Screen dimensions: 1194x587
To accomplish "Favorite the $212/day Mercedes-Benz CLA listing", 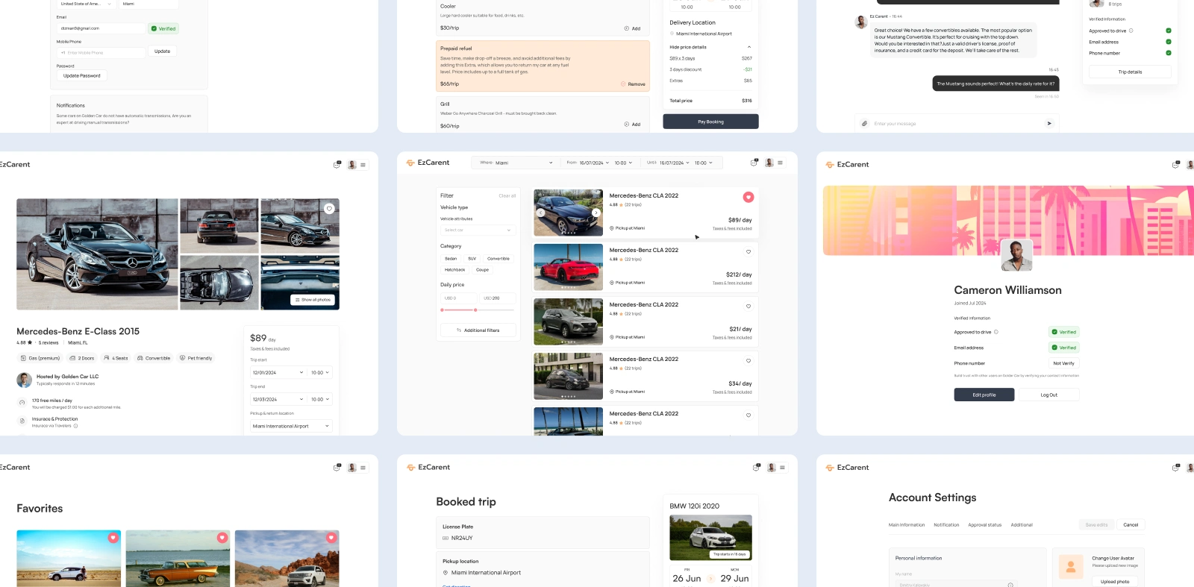I will pyautogui.click(x=748, y=251).
